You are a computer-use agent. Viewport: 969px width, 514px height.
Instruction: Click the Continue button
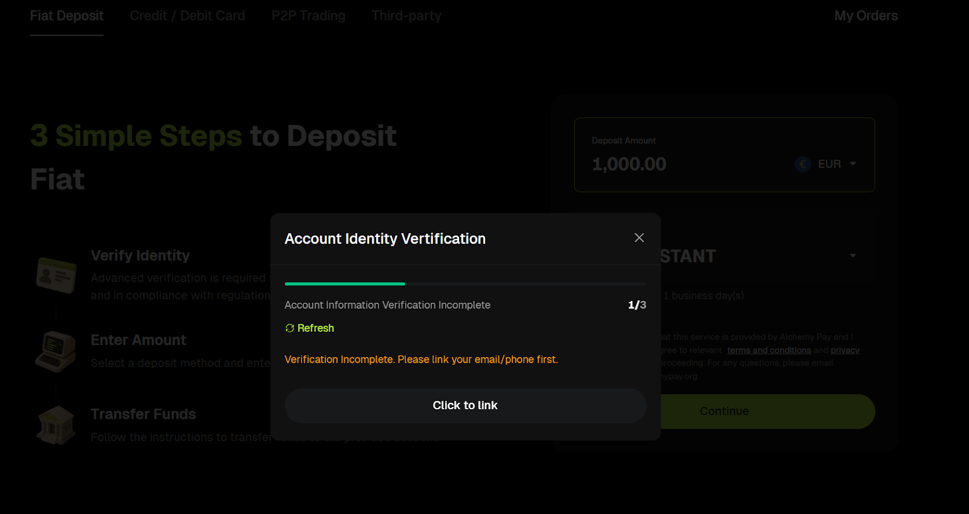pos(724,411)
